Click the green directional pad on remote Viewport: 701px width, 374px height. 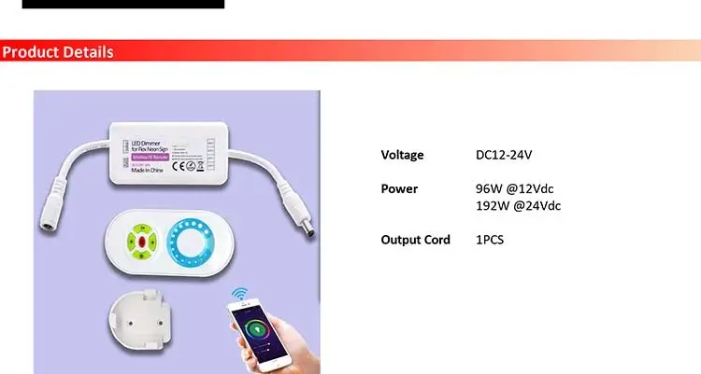pyautogui.click(x=142, y=242)
